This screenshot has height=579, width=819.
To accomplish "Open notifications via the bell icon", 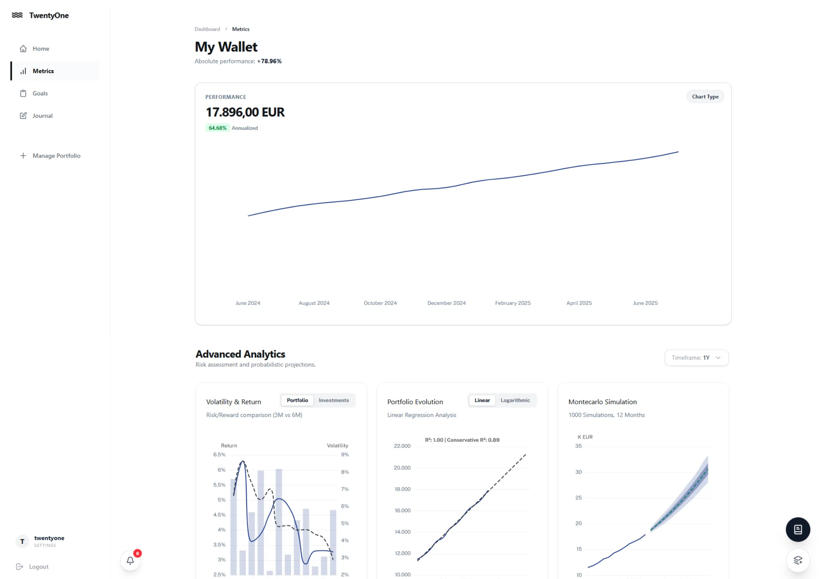I will (130, 560).
